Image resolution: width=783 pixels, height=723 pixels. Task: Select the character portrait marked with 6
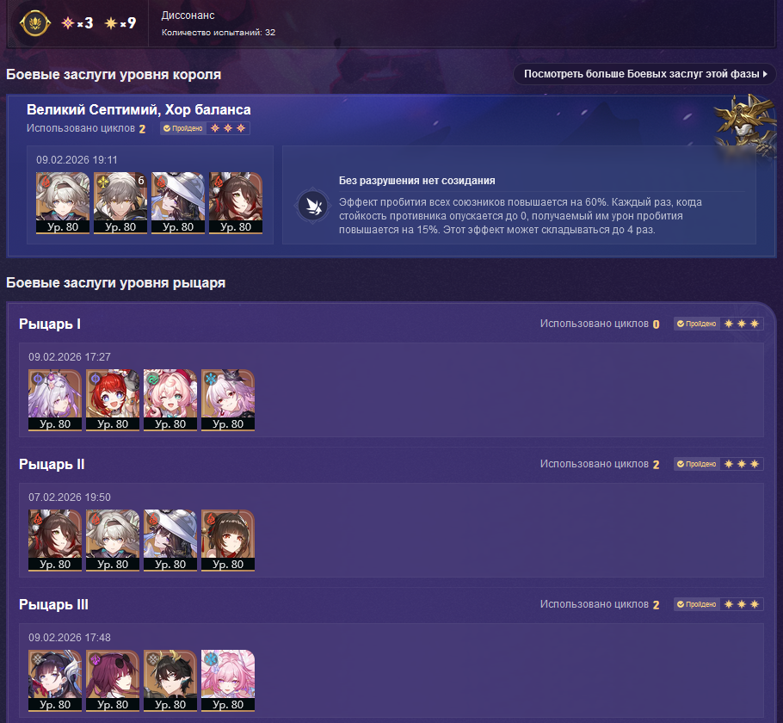coord(120,203)
